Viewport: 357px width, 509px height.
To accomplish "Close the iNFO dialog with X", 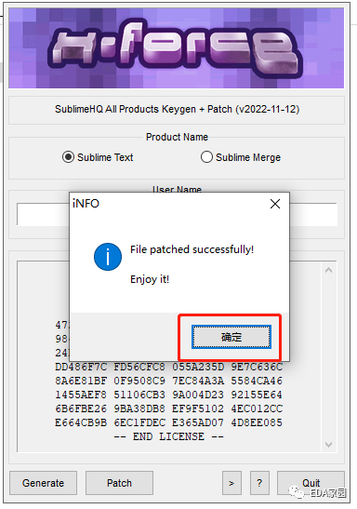I will [x=275, y=204].
